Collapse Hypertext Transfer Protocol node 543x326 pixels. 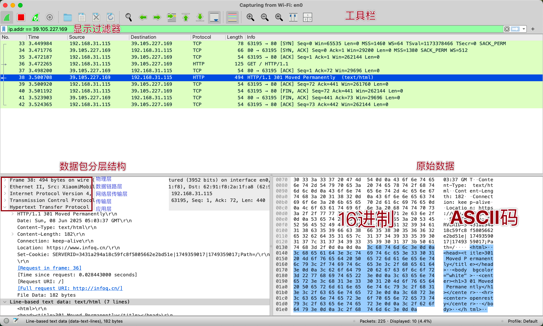click(x=5, y=207)
